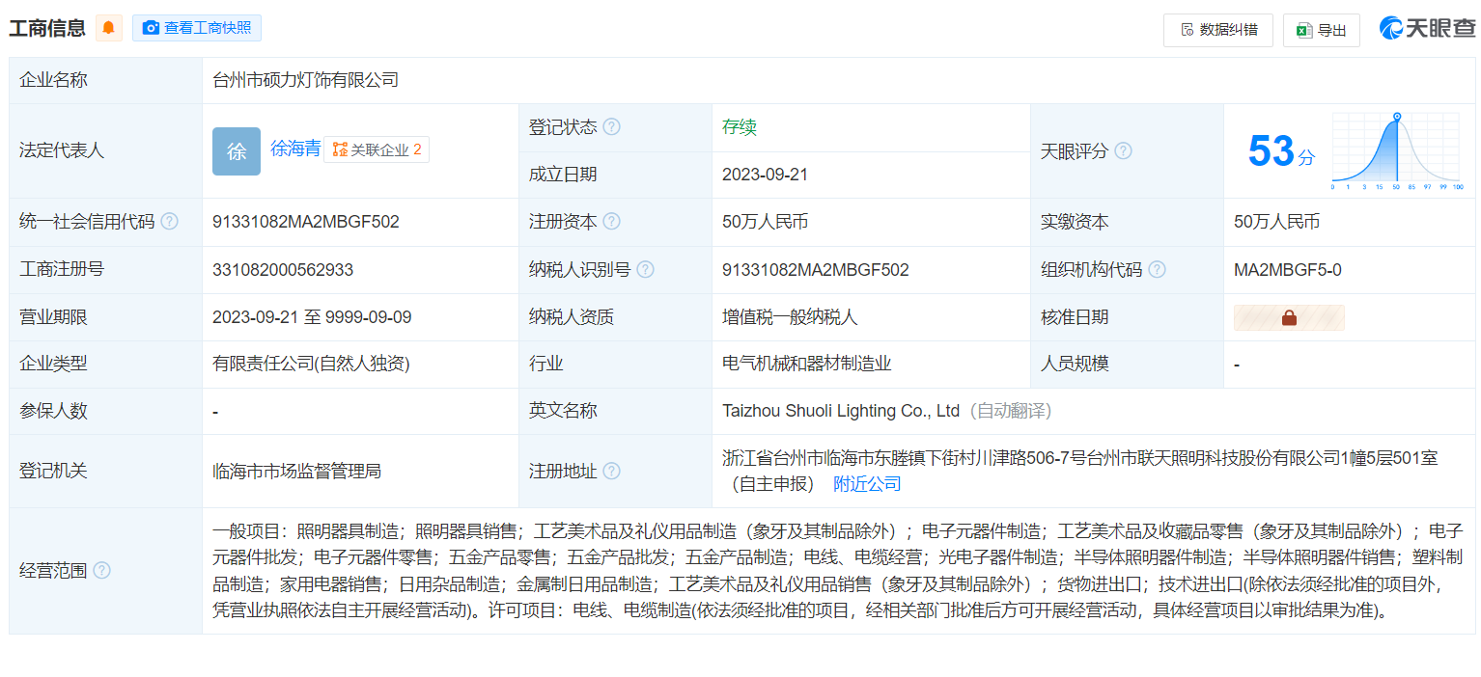This screenshot has width=1481, height=677.
Task: Click the Excel icon in 导出 button
Action: click(x=1304, y=30)
